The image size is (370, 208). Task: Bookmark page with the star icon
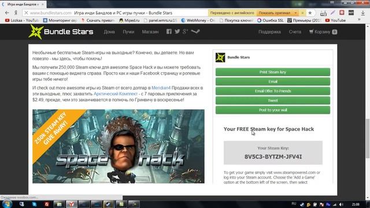(310, 13)
